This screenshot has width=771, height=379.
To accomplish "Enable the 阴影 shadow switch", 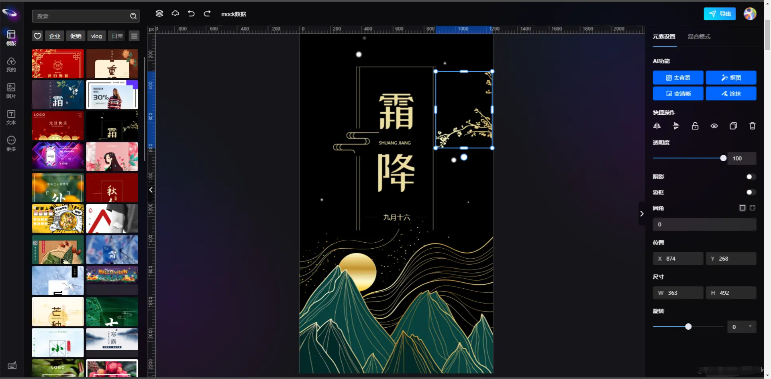I will point(751,177).
